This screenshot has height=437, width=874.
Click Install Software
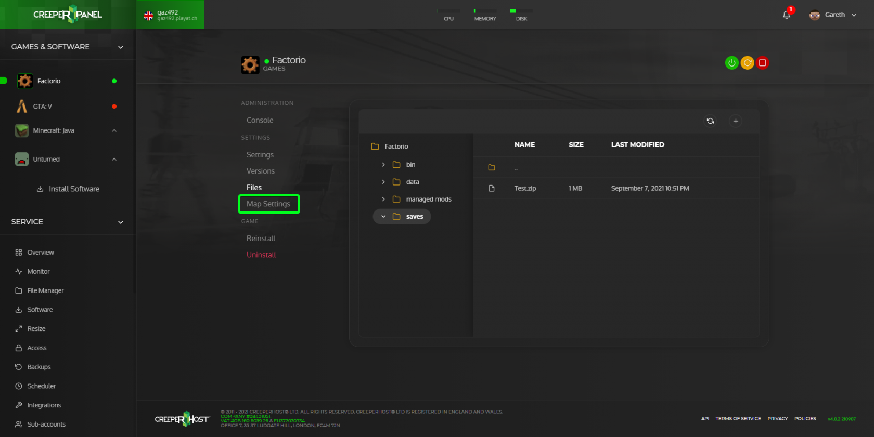pos(68,189)
